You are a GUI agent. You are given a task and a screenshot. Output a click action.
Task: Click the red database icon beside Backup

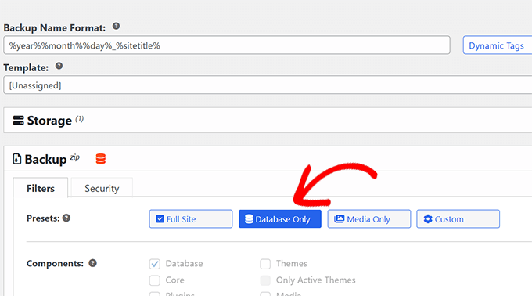tap(101, 159)
